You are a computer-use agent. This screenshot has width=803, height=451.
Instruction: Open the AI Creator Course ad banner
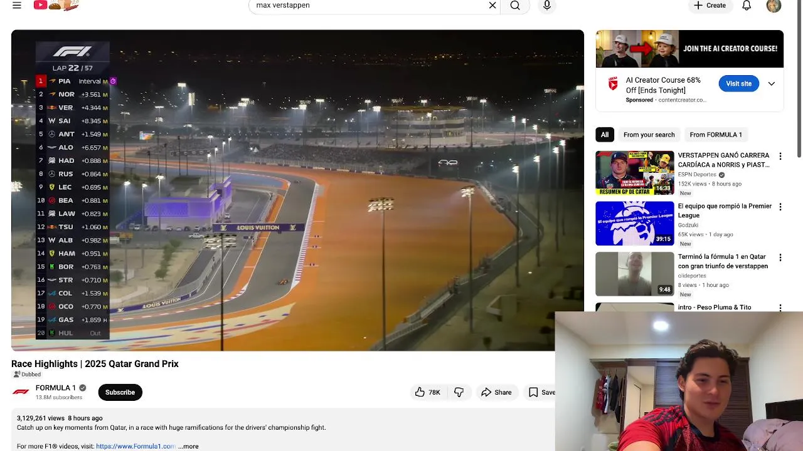click(689, 49)
